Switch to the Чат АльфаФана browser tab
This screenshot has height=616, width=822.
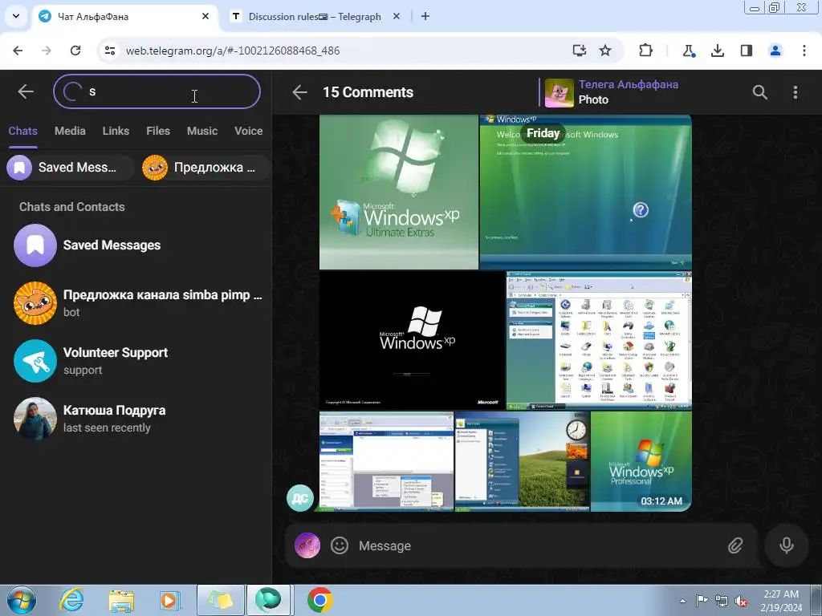[x=124, y=16]
